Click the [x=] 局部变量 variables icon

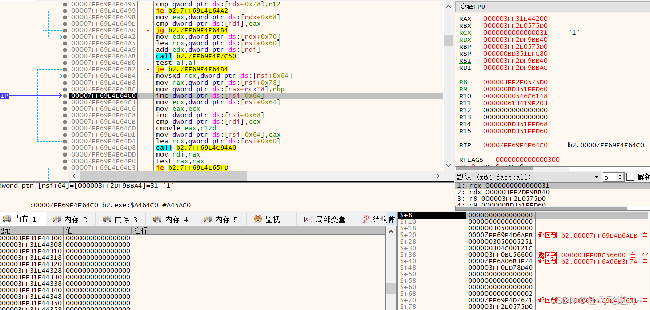(308, 219)
